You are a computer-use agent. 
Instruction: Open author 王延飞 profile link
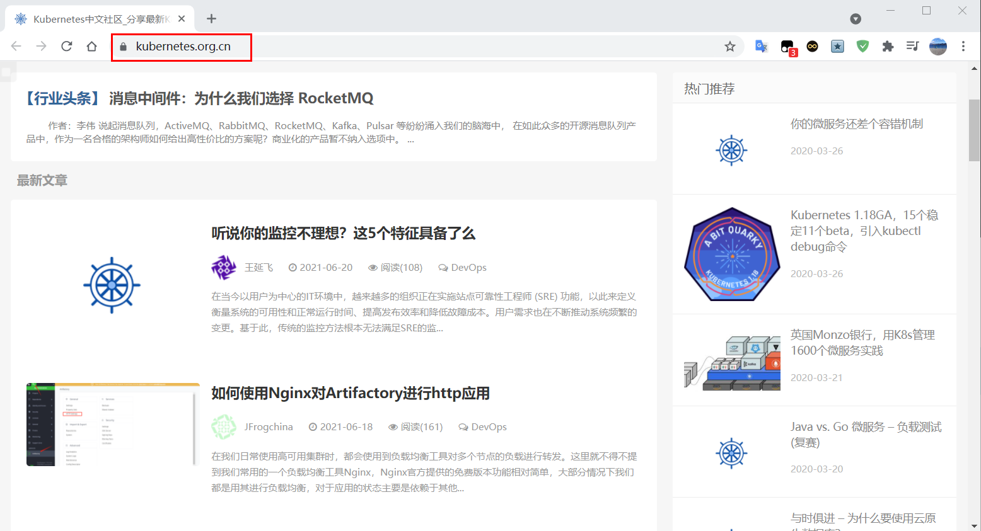(258, 268)
